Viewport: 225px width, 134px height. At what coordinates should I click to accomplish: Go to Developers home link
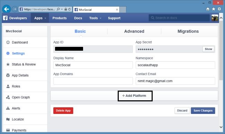(18, 18)
